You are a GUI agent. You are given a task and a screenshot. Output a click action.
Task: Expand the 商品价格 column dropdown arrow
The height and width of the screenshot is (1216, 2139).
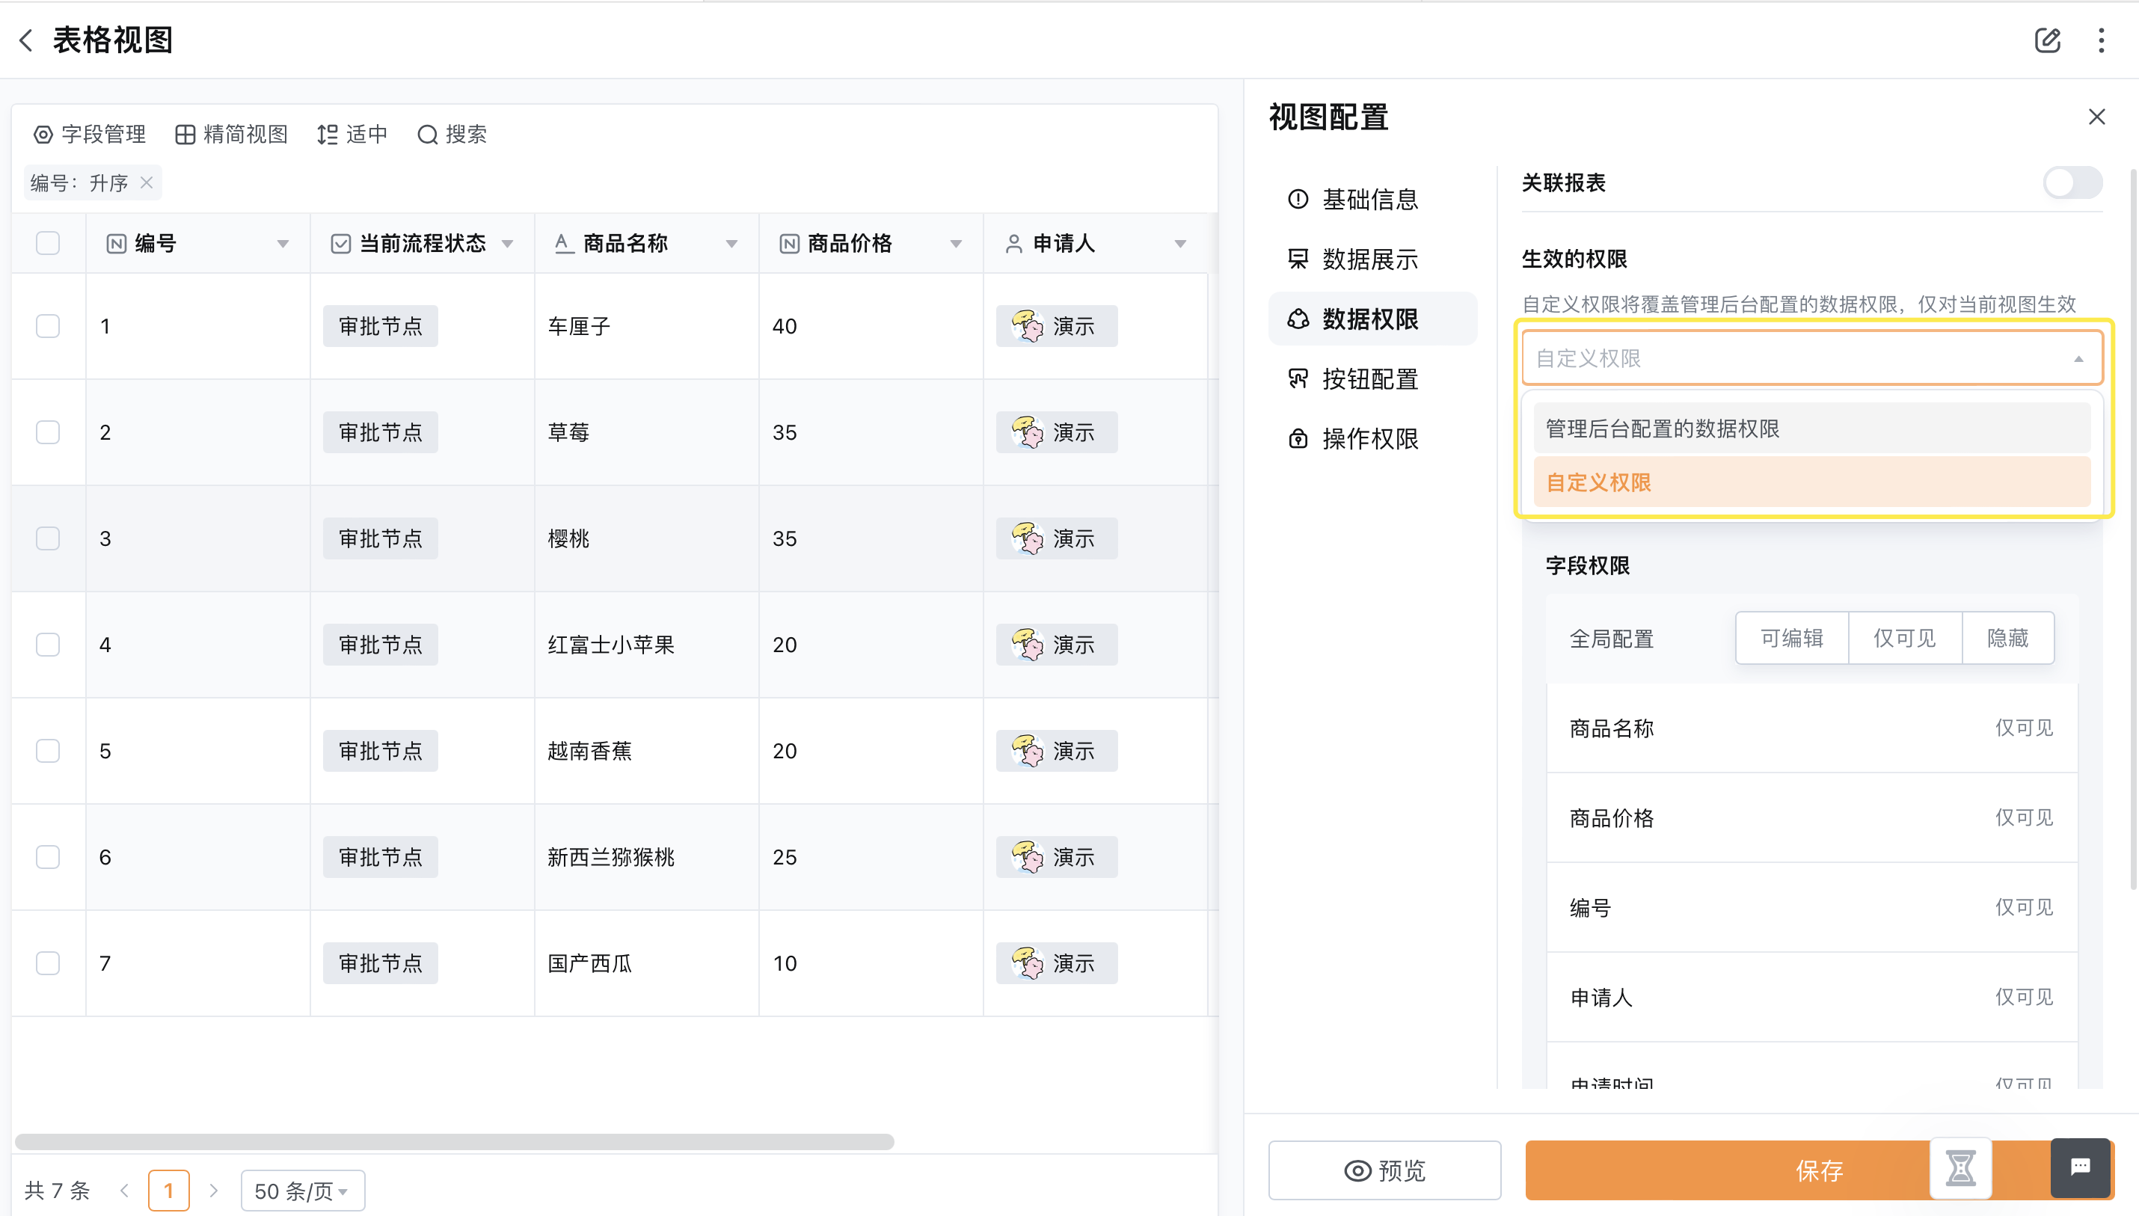(957, 244)
